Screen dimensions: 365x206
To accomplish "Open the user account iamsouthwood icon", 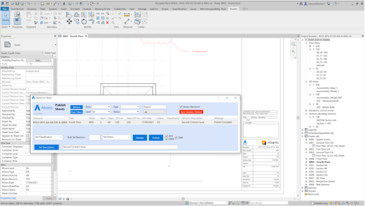I will point(306,4).
